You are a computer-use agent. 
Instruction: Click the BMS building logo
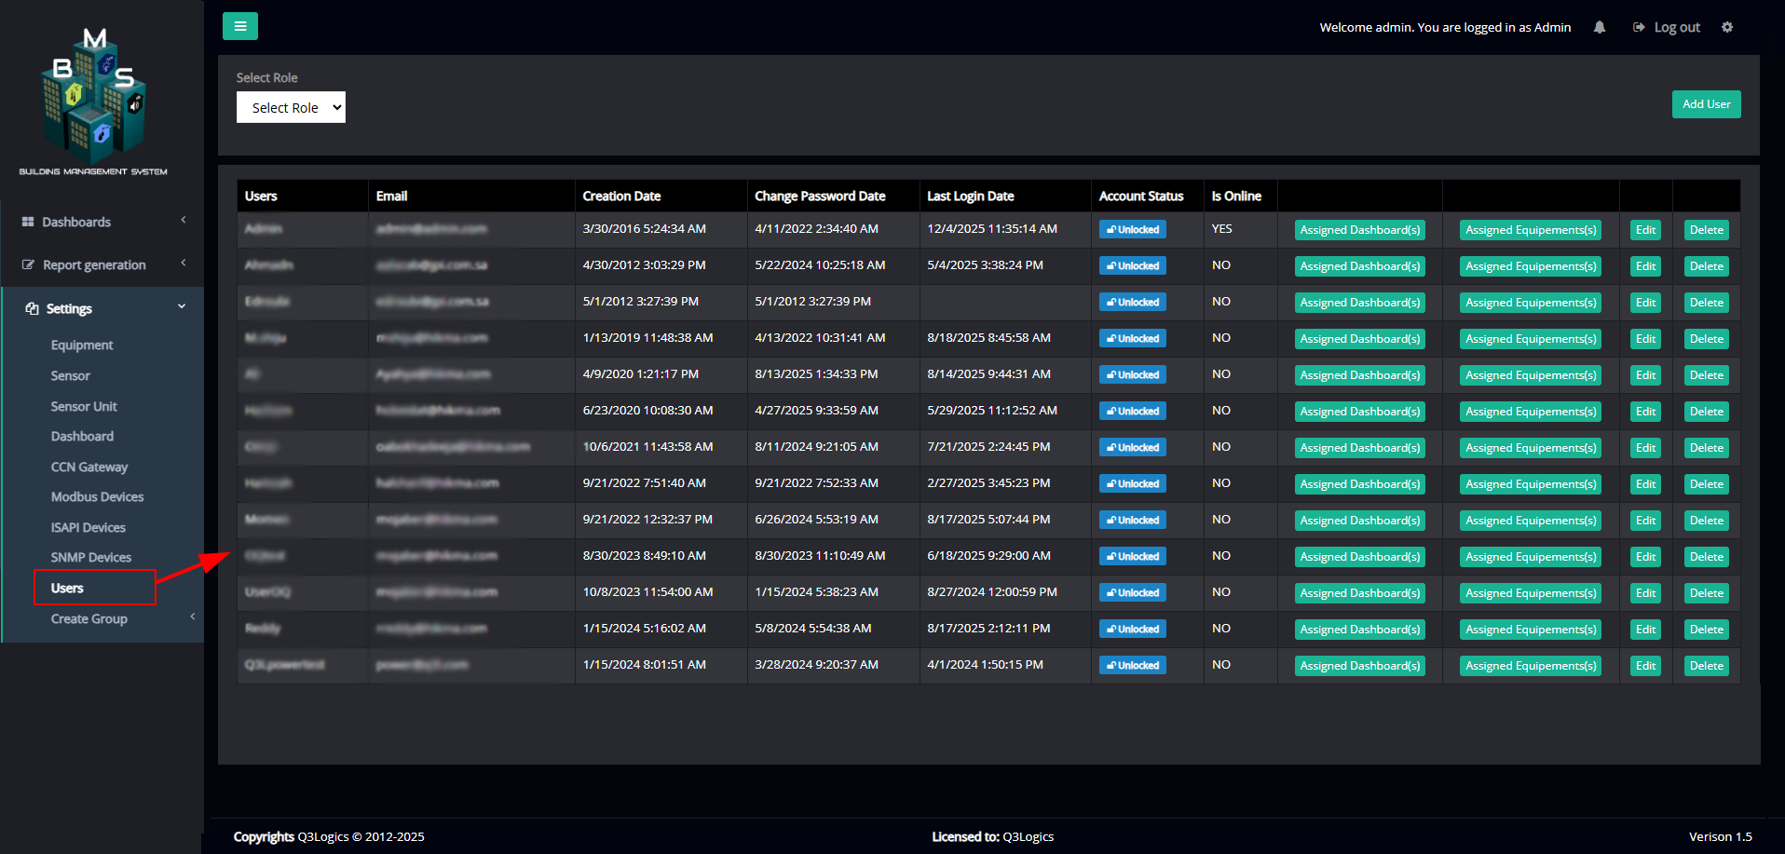click(93, 98)
